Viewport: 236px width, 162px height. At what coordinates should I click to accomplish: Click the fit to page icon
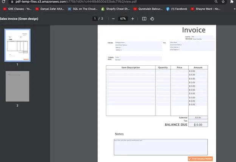click(x=144, y=19)
